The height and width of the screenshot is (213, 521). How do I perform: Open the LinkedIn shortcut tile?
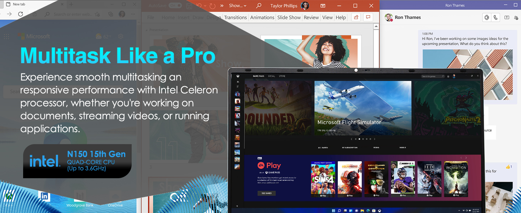click(44, 196)
